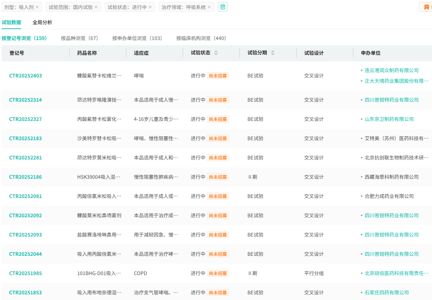Open sponsor 山东京卫制药有限公司
Screen dimensions: 432x300
(389, 119)
